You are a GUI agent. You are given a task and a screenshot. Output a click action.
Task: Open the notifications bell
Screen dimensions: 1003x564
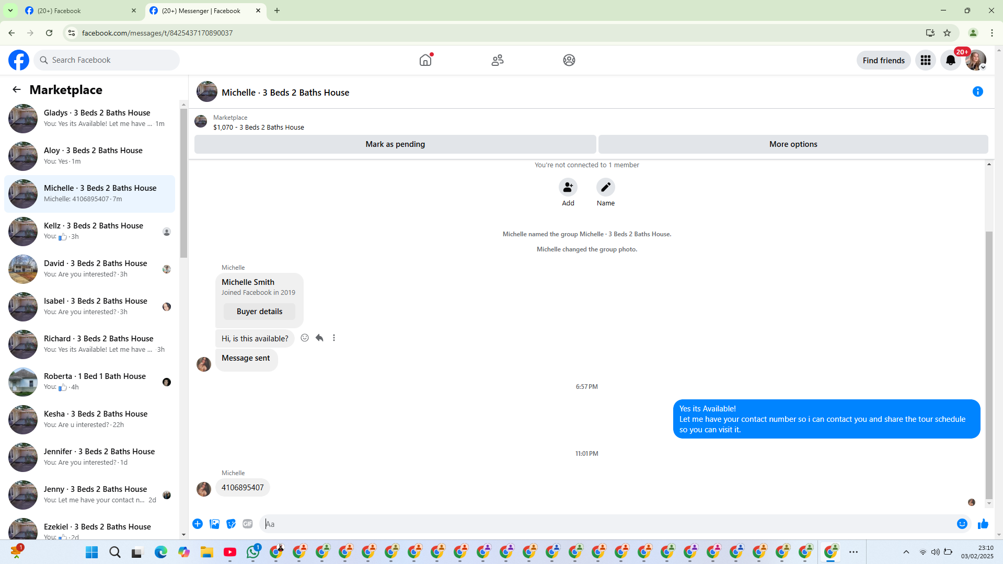pos(951,60)
